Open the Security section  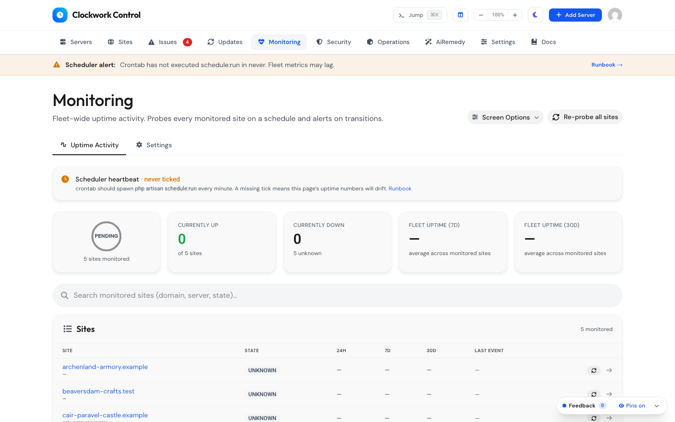point(334,42)
